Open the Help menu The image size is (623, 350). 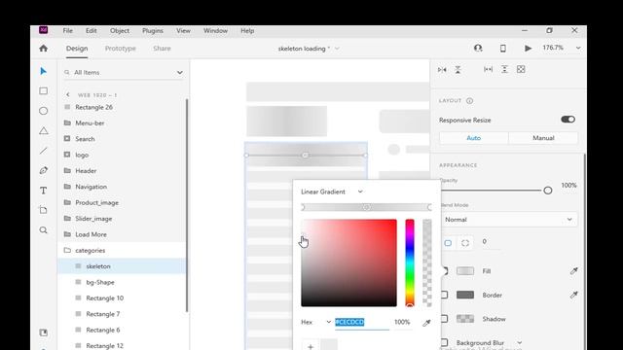coord(247,30)
